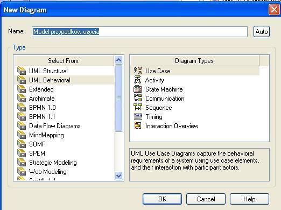Choose the Timing label
281x210 pixels.
click(x=154, y=117)
